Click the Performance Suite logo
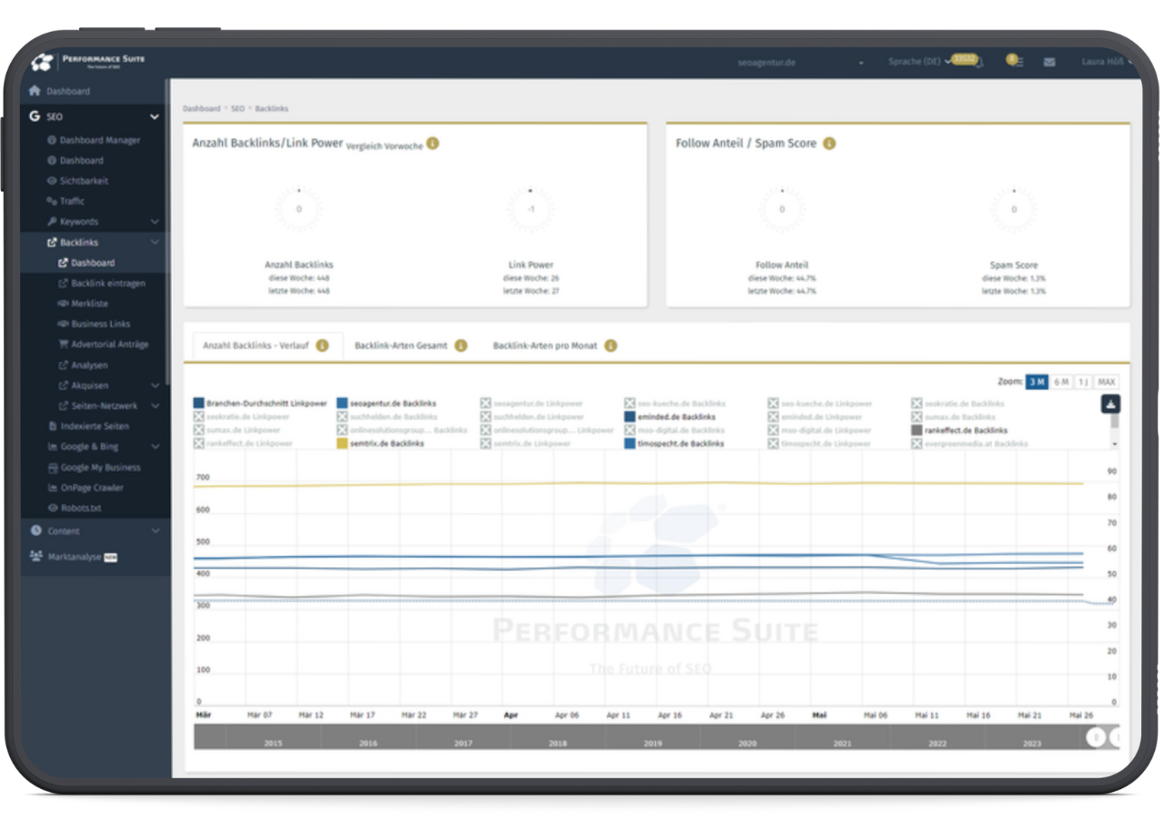 tap(87, 62)
